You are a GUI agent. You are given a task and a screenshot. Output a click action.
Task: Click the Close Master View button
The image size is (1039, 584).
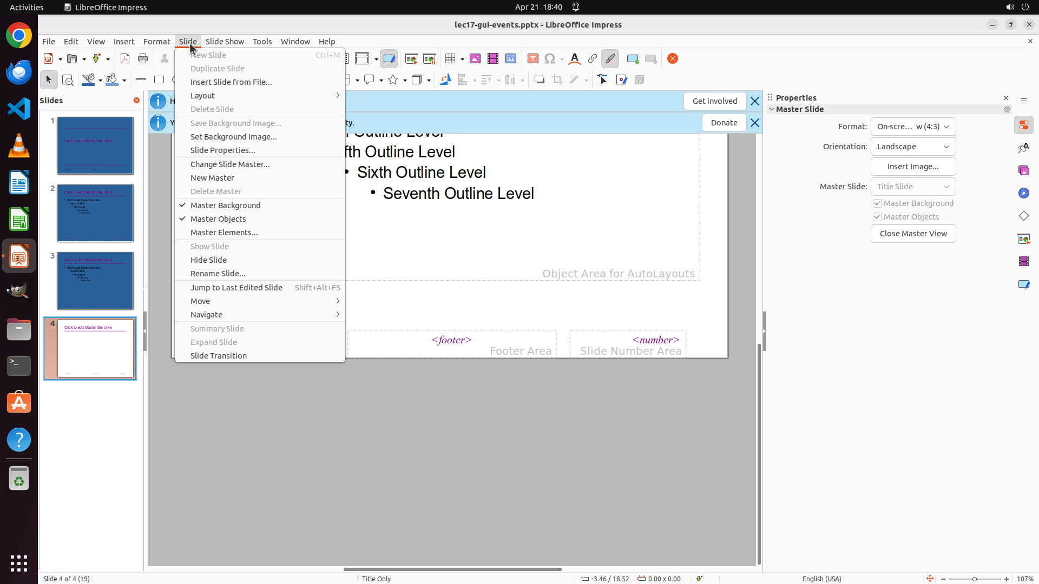[913, 234]
